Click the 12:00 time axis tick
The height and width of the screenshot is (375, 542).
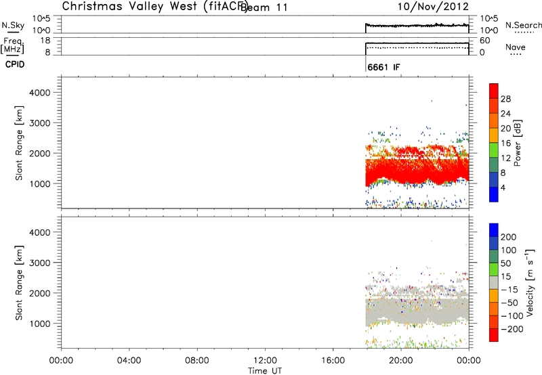(265, 361)
